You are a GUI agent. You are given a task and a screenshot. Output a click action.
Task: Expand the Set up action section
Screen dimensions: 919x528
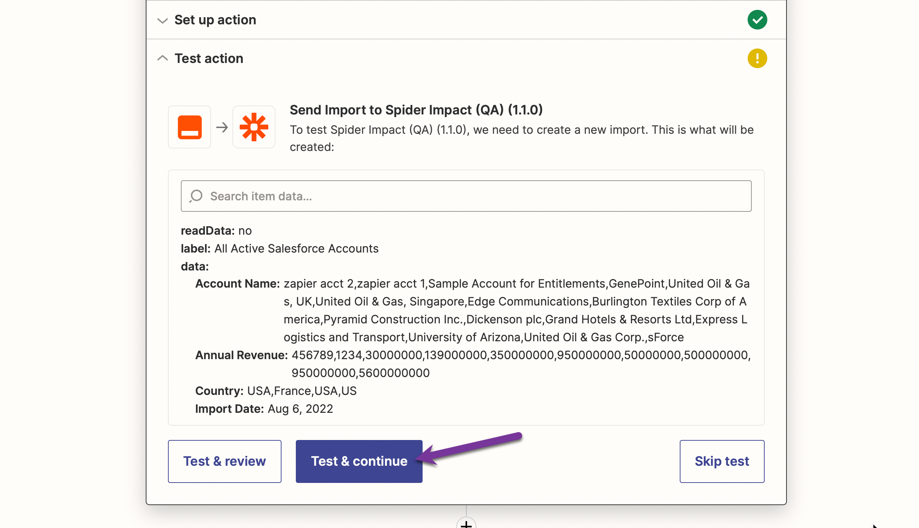162,20
